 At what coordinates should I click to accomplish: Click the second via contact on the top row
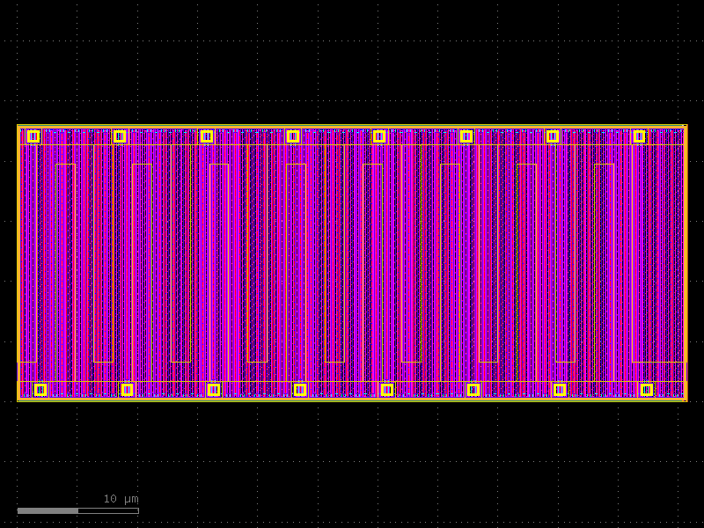tap(119, 136)
